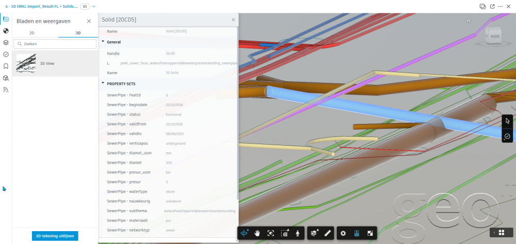The height and width of the screenshot is (244, 516).
Task: Toggle the Sheets and views sidebar panel
Action: pos(6,19)
